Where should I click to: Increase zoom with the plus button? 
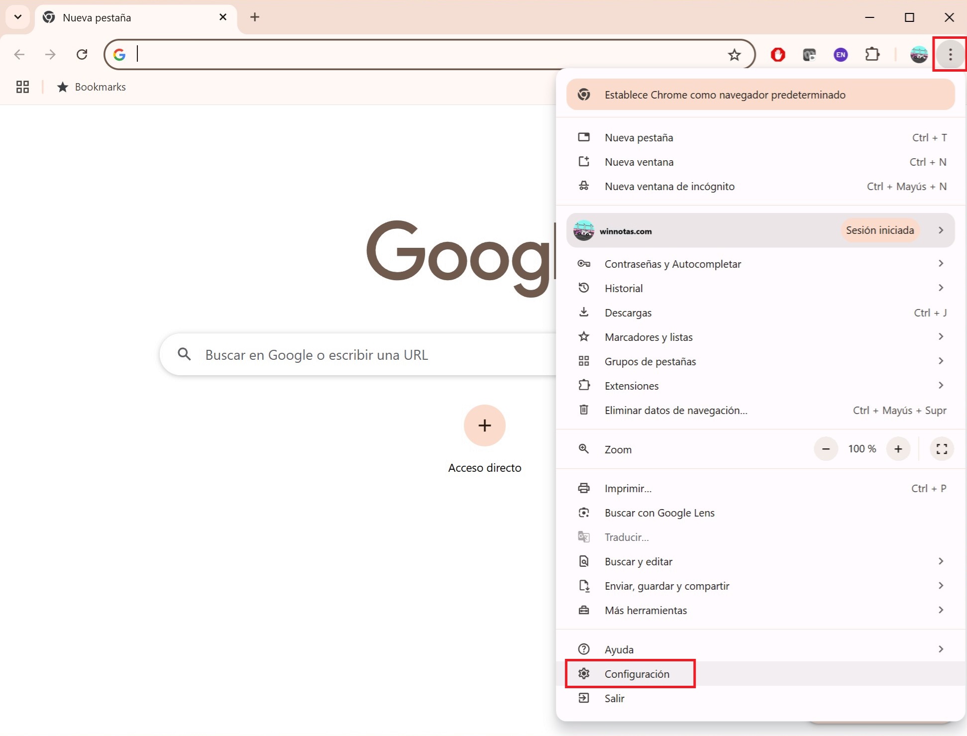point(898,449)
